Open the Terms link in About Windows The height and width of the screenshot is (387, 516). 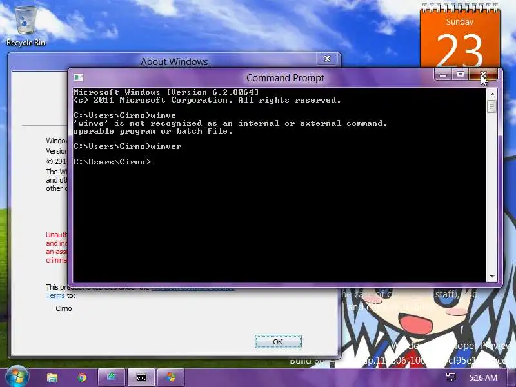tap(55, 295)
